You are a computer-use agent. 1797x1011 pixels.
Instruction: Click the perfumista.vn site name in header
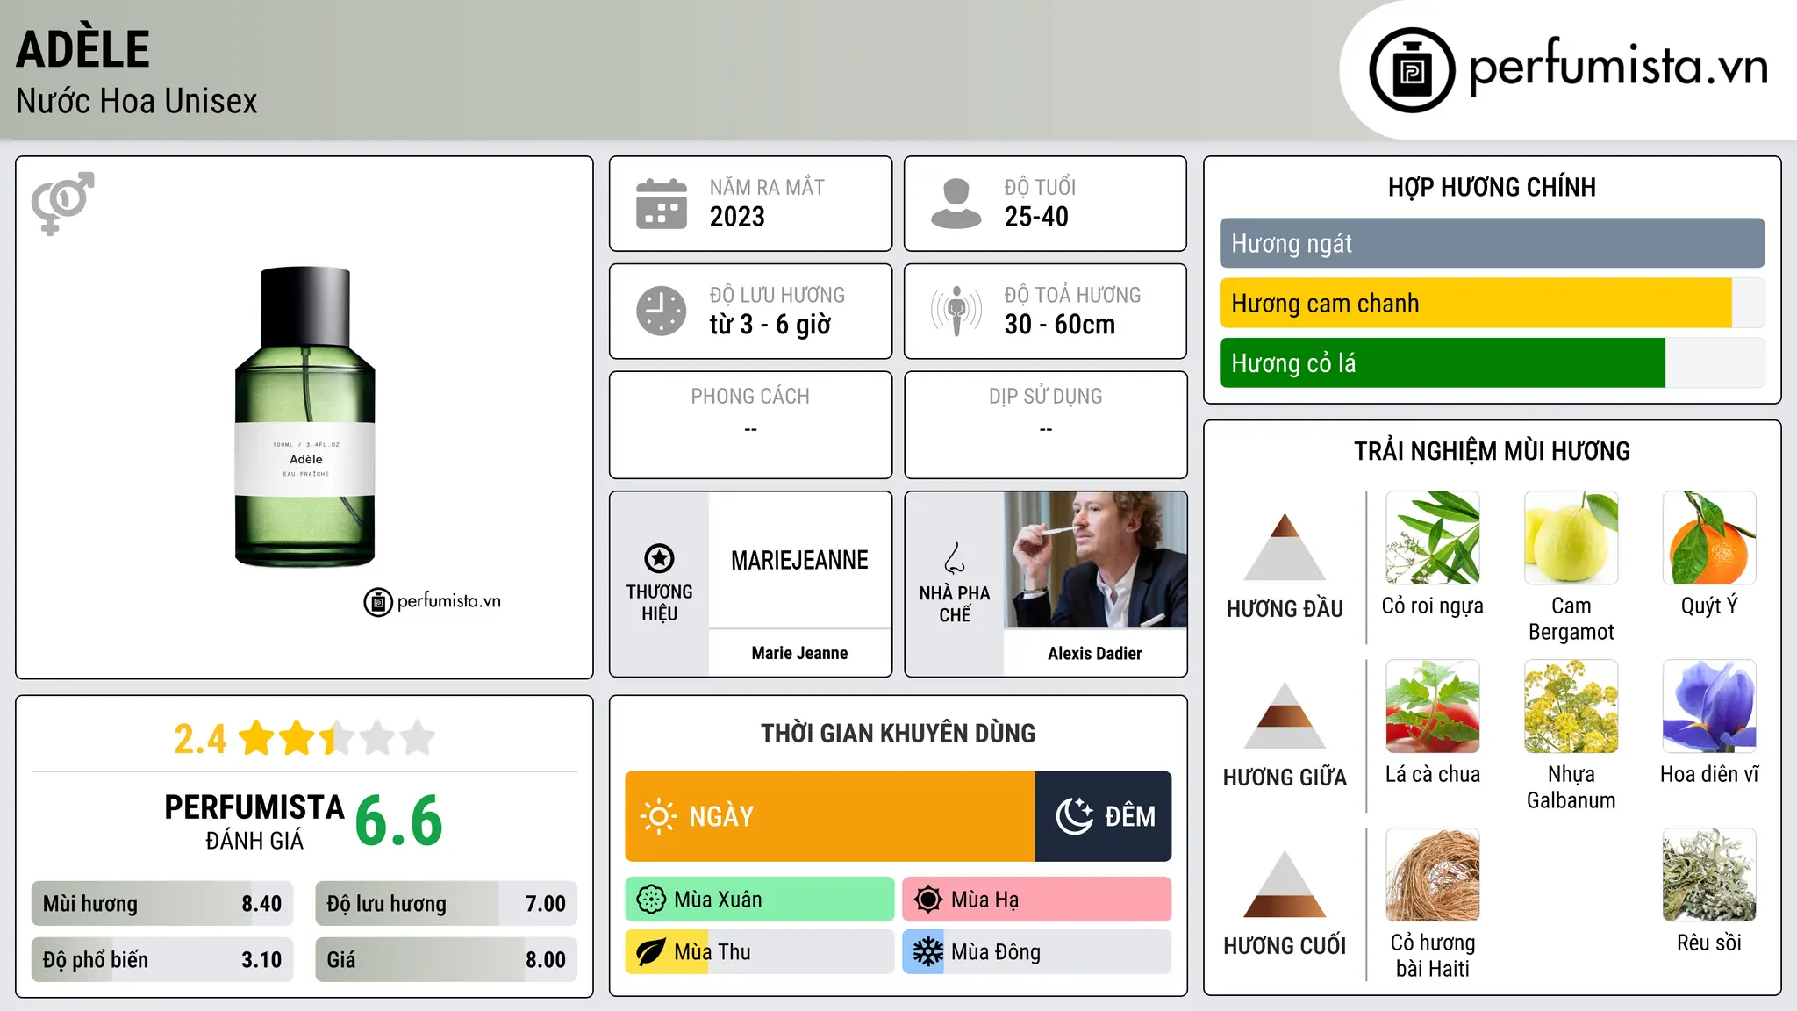coord(1619,67)
